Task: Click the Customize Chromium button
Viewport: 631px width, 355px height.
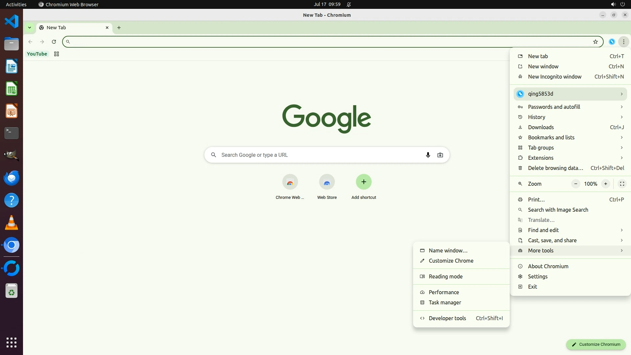Action: coord(596,344)
